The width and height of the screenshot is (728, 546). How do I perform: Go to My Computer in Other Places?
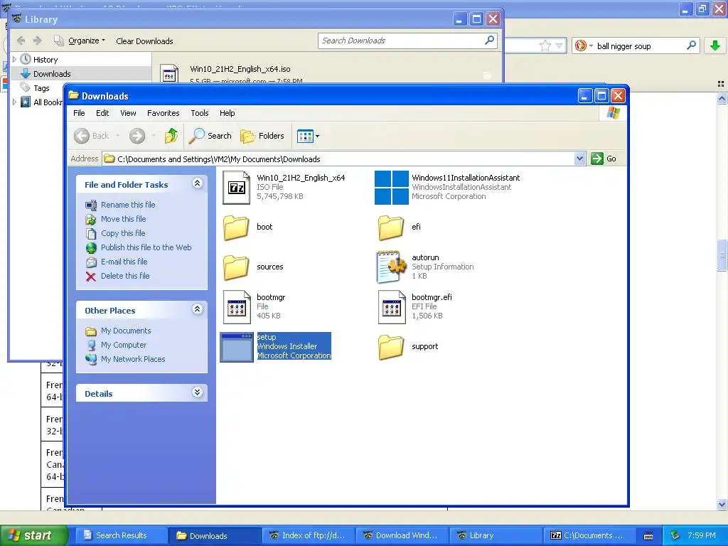[x=124, y=345]
